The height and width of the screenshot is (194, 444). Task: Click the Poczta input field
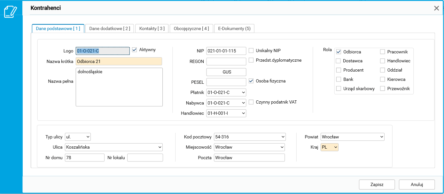click(249, 158)
